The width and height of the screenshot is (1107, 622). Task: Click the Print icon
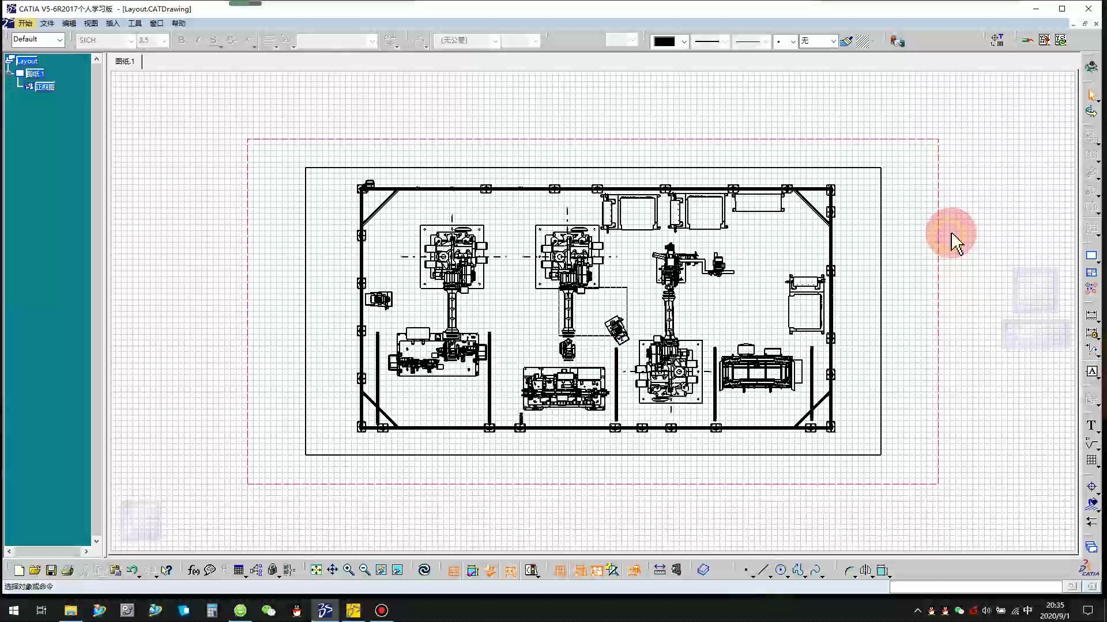coord(67,570)
